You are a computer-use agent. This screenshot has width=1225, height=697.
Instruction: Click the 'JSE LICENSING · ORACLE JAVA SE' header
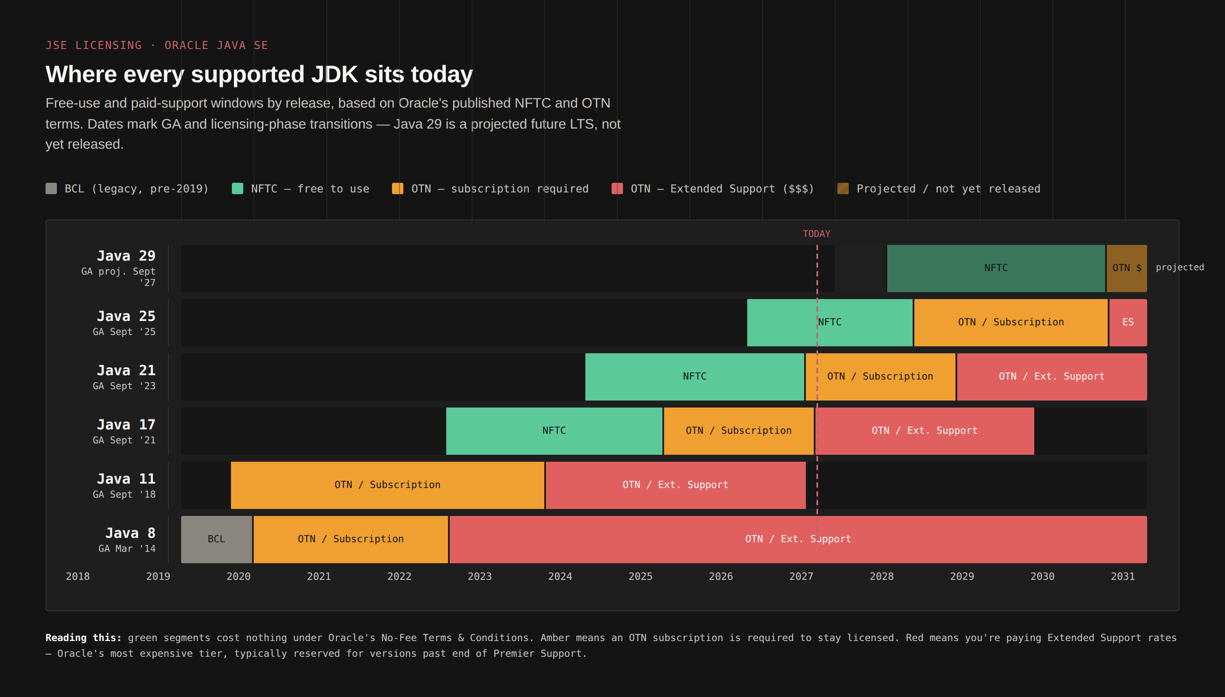157,45
